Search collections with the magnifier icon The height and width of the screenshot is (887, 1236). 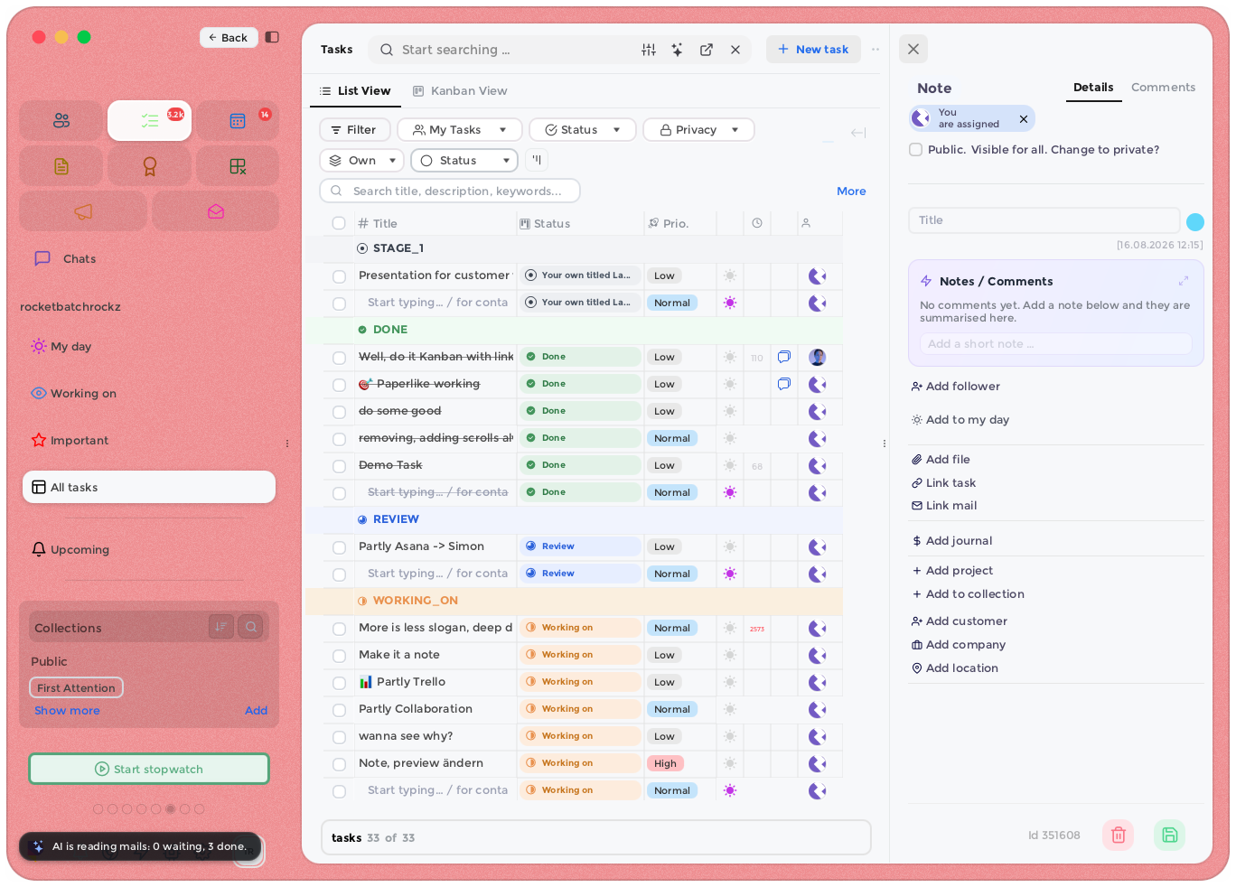(251, 626)
